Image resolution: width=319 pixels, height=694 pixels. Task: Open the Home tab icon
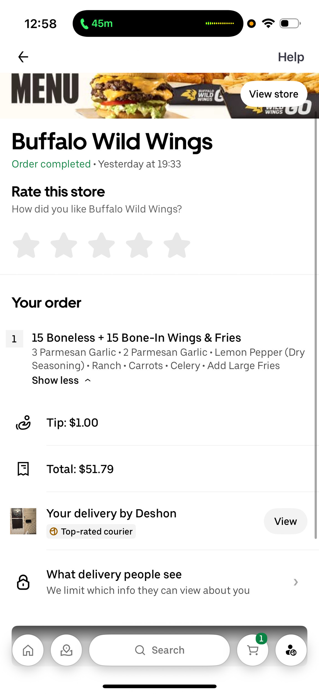tap(28, 650)
